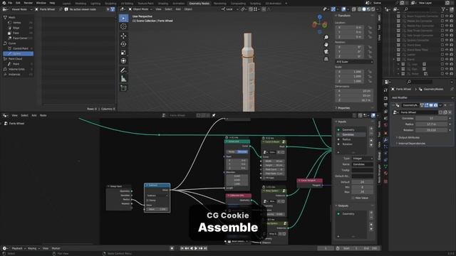Toggle selected-only filter in spreadsheet header
The image size is (456, 256).
tap(108, 9)
